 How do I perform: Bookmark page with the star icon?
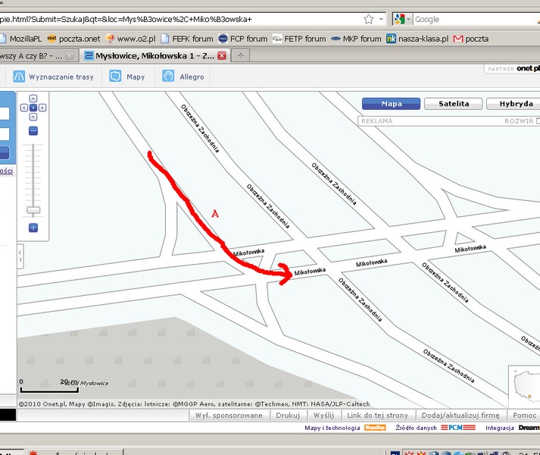(x=369, y=19)
